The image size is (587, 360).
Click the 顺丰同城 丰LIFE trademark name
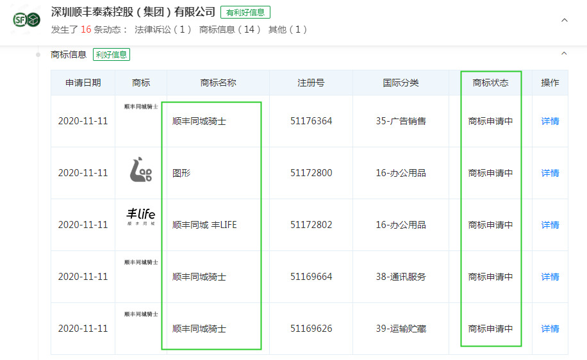[204, 225]
